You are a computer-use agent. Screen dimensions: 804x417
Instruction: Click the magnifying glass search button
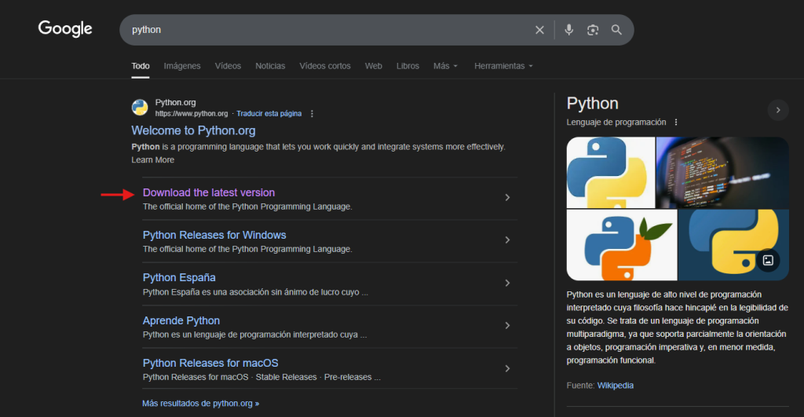tap(616, 30)
